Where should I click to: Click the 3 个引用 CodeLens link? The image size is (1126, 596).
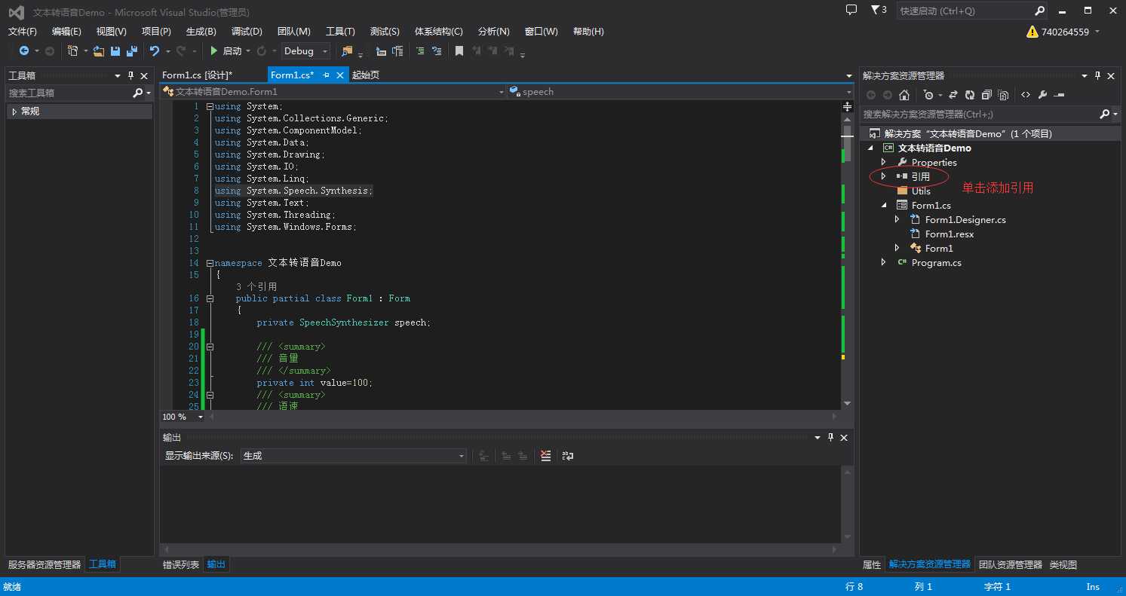click(x=256, y=287)
